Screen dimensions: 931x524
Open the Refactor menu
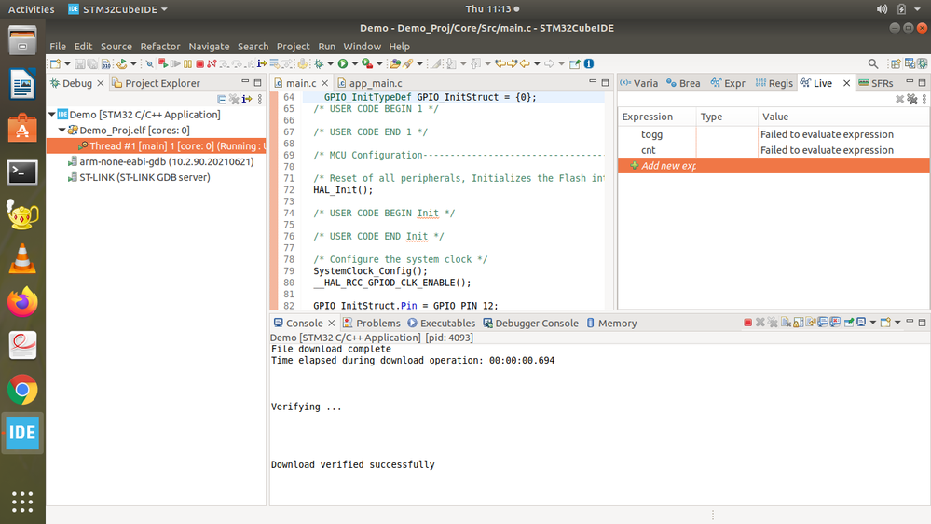tap(160, 46)
